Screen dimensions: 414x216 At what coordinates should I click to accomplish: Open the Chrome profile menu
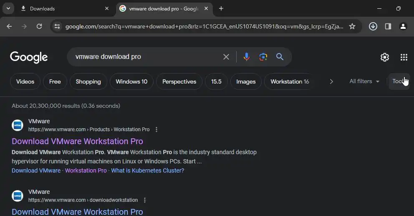click(x=403, y=26)
